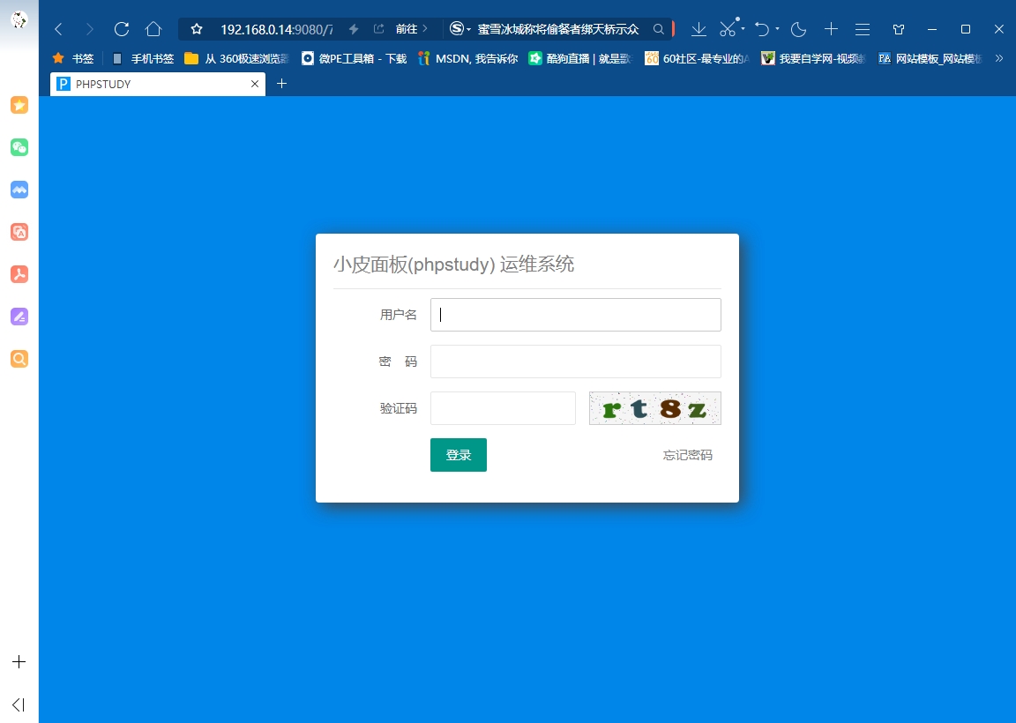Open the orange search sidebar icon

[x=19, y=358]
